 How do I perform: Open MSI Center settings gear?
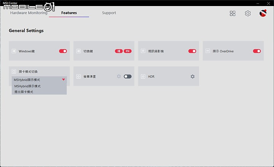tap(248, 13)
